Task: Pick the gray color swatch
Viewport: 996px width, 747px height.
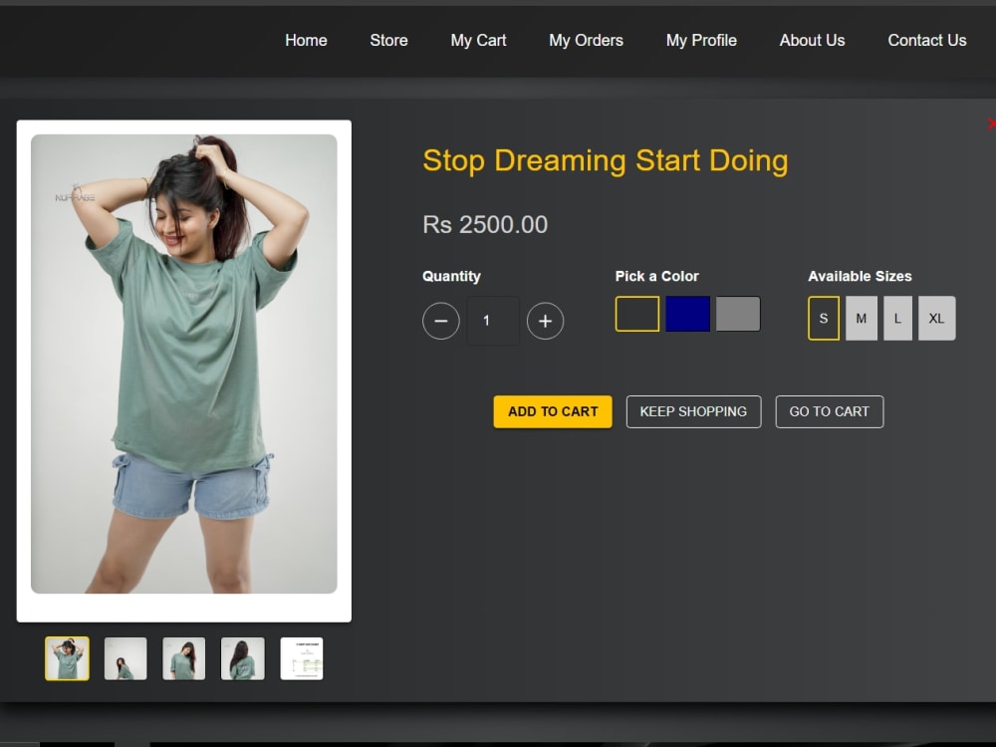Action: pos(738,314)
